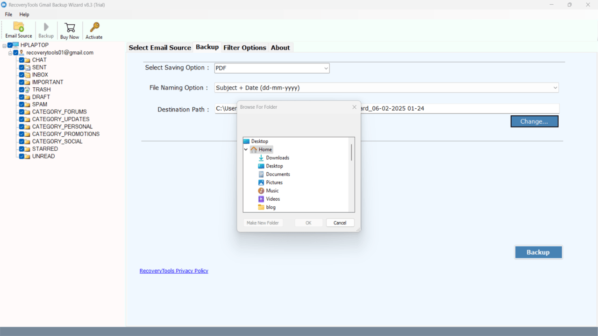Click the blue Backup button

[538, 252]
